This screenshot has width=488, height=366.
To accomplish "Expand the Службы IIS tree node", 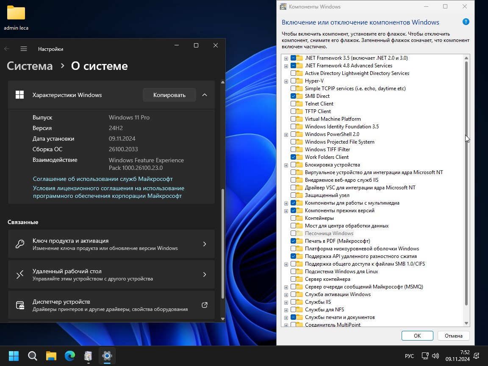I will point(286,302).
